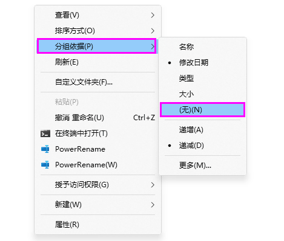Expand the 排序方式(O) submenu arrow
The width and height of the screenshot is (284, 241).
pyautogui.click(x=153, y=31)
